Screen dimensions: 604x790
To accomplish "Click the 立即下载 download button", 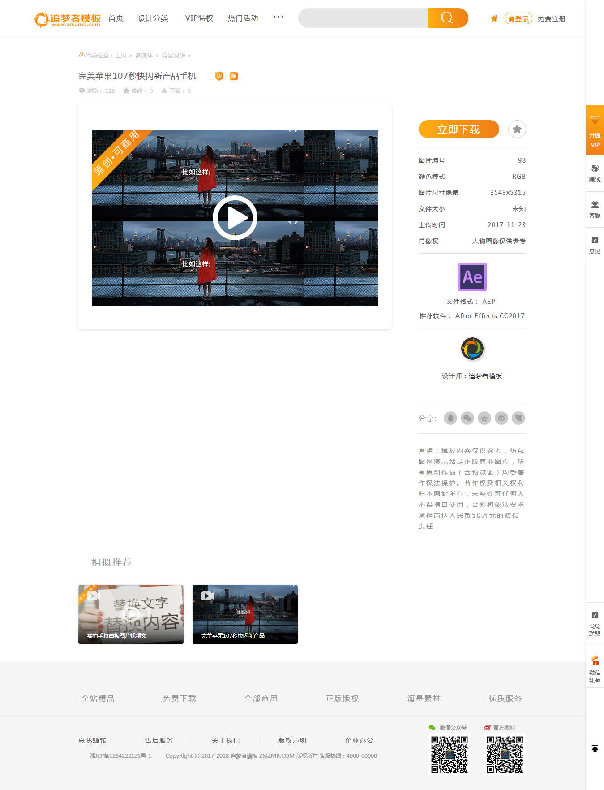I will [458, 130].
